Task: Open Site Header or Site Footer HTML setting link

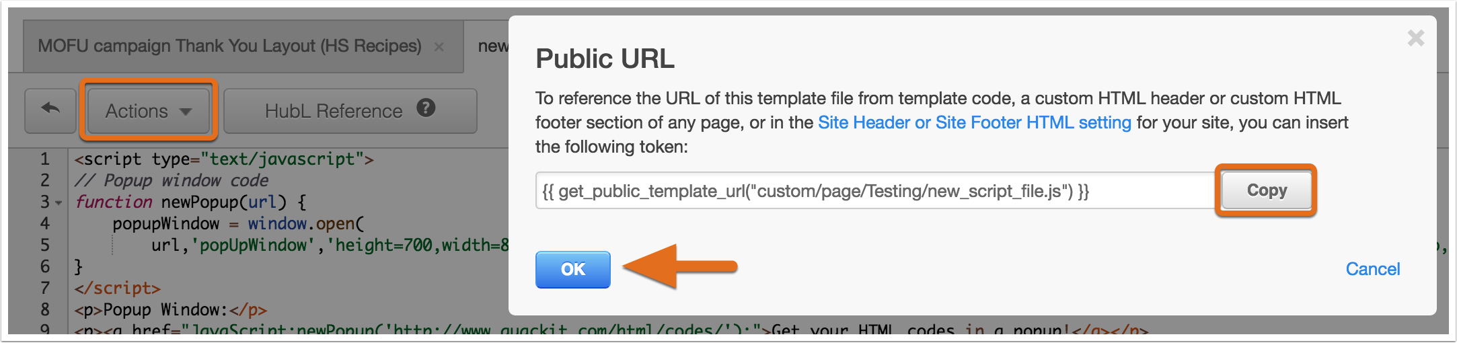Action: [974, 122]
